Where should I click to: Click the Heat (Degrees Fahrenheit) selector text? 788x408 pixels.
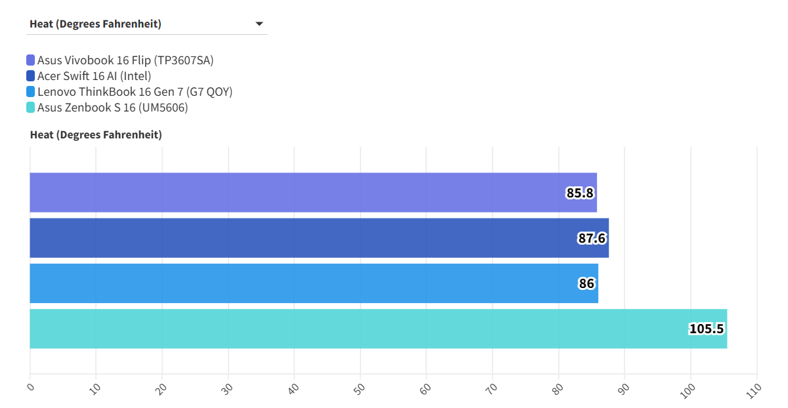pyautogui.click(x=96, y=24)
